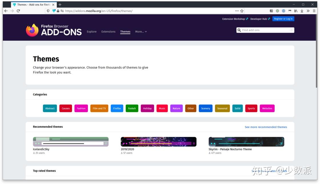Click the browser forward arrow
The height and width of the screenshot is (184, 320).
[x=12, y=11]
